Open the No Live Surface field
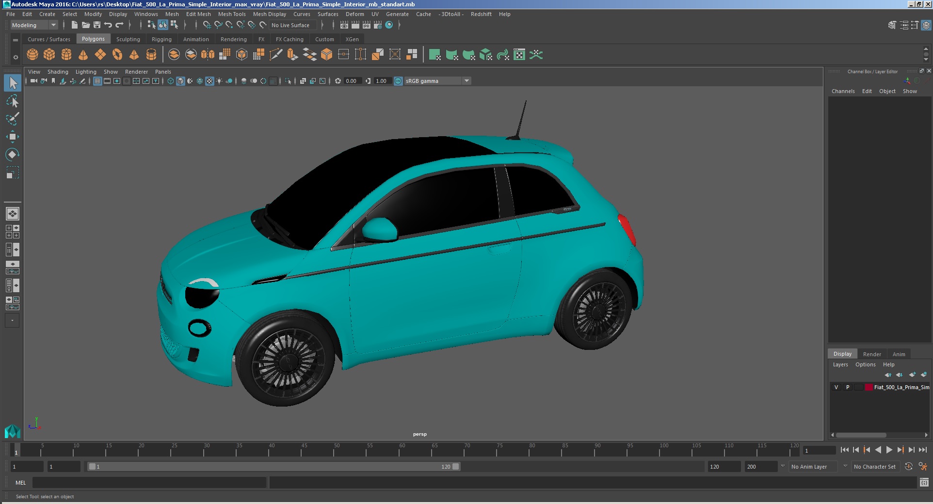The width and height of the screenshot is (933, 504). [x=293, y=25]
